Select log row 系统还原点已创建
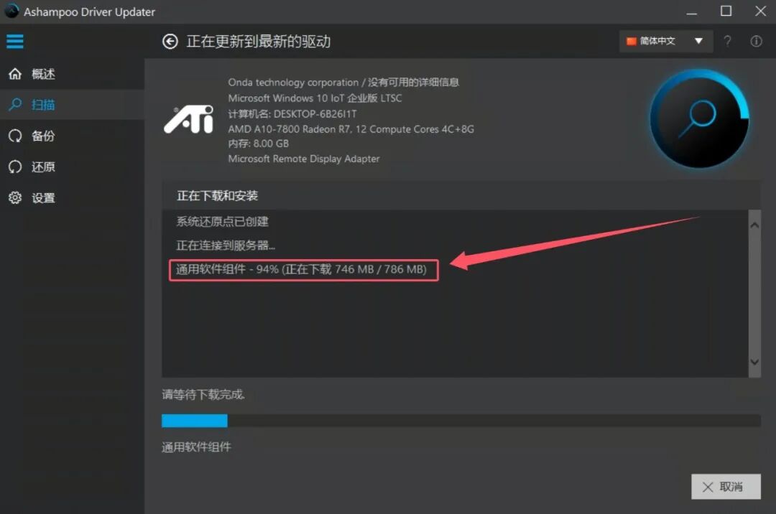The height and width of the screenshot is (514, 776). (x=222, y=221)
